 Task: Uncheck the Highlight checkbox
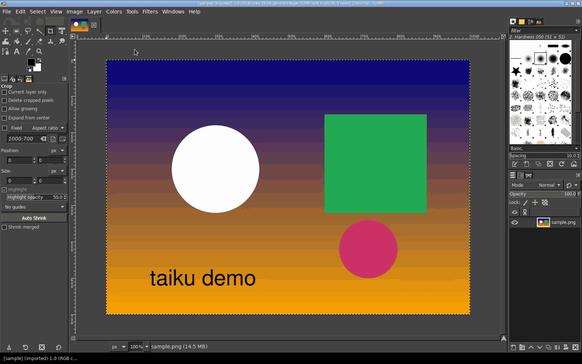[5, 189]
